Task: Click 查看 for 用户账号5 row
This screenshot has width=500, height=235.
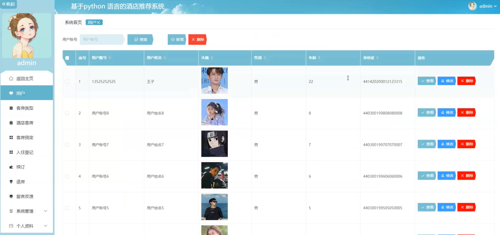Action: pyautogui.click(x=427, y=207)
